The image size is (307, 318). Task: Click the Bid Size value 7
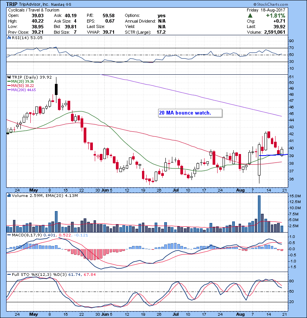(75, 32)
